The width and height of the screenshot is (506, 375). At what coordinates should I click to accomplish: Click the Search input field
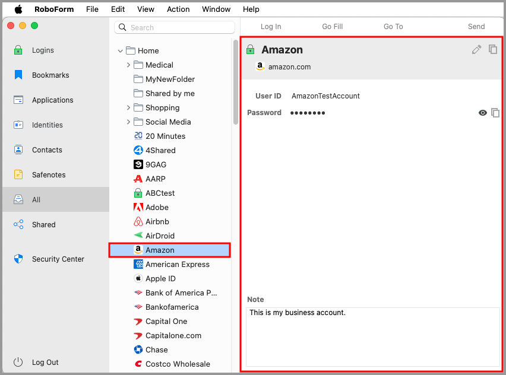coord(175,27)
